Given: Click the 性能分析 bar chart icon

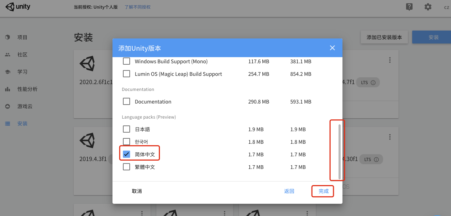Looking at the screenshot, I should pyautogui.click(x=8, y=89).
